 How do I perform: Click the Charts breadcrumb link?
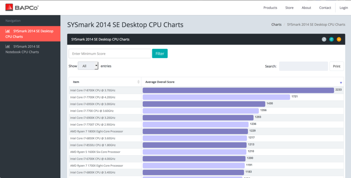tap(276, 25)
